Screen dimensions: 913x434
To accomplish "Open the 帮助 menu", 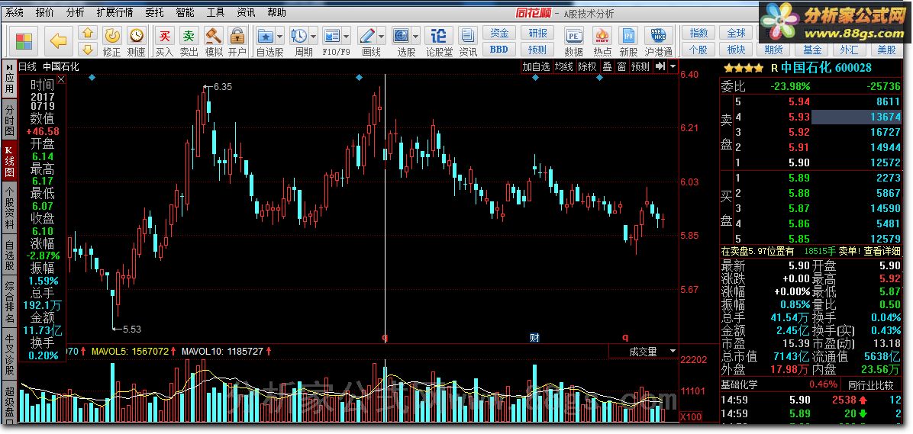I will (276, 12).
